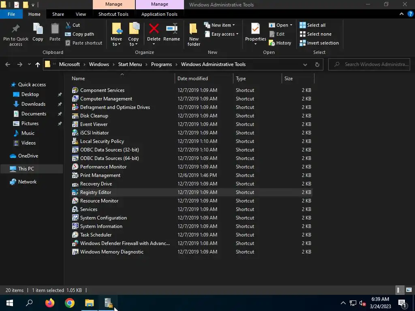Switch to the View tab
415x311 pixels.
pyautogui.click(x=81, y=14)
